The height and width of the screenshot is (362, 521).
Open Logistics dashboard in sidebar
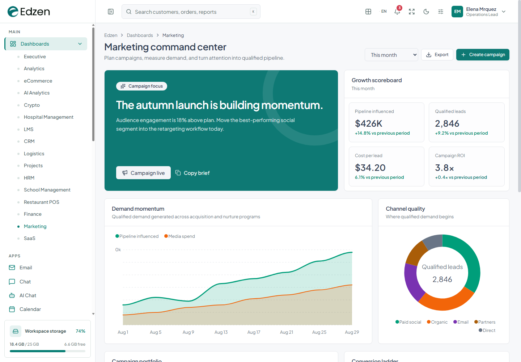coord(34,153)
